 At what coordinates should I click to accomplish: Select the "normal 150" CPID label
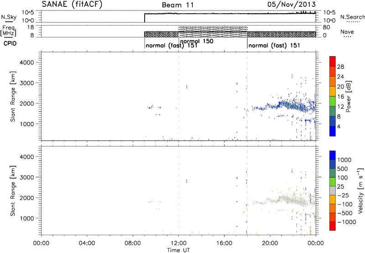pyautogui.click(x=197, y=41)
